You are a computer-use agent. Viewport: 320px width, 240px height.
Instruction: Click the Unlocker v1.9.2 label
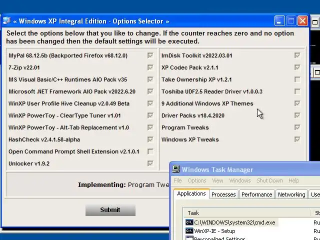click(x=29, y=163)
